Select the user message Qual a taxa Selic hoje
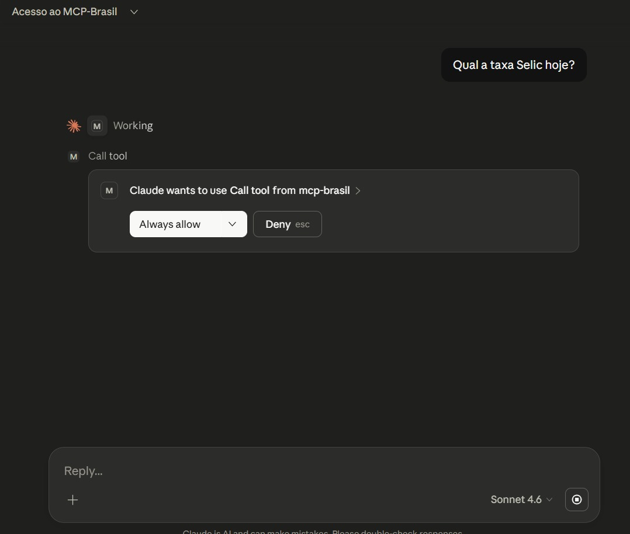This screenshot has width=630, height=534. point(513,65)
